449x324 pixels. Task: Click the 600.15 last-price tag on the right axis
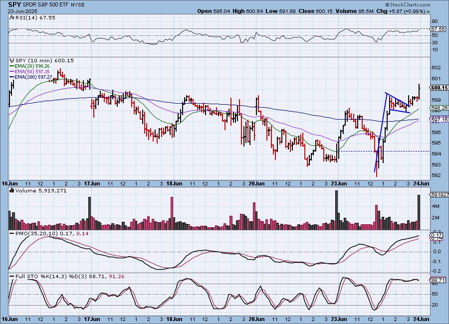coord(439,88)
